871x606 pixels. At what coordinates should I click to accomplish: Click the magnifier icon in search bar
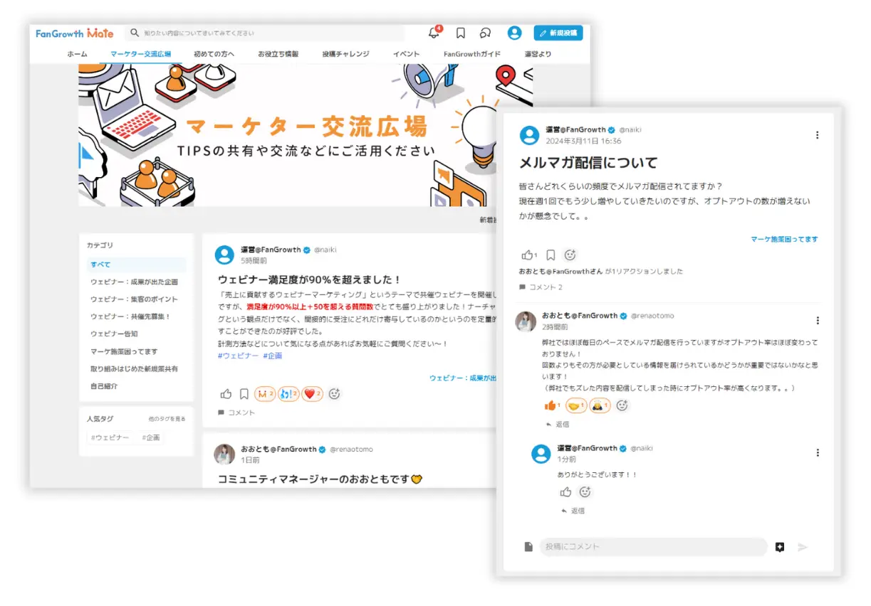(x=135, y=33)
